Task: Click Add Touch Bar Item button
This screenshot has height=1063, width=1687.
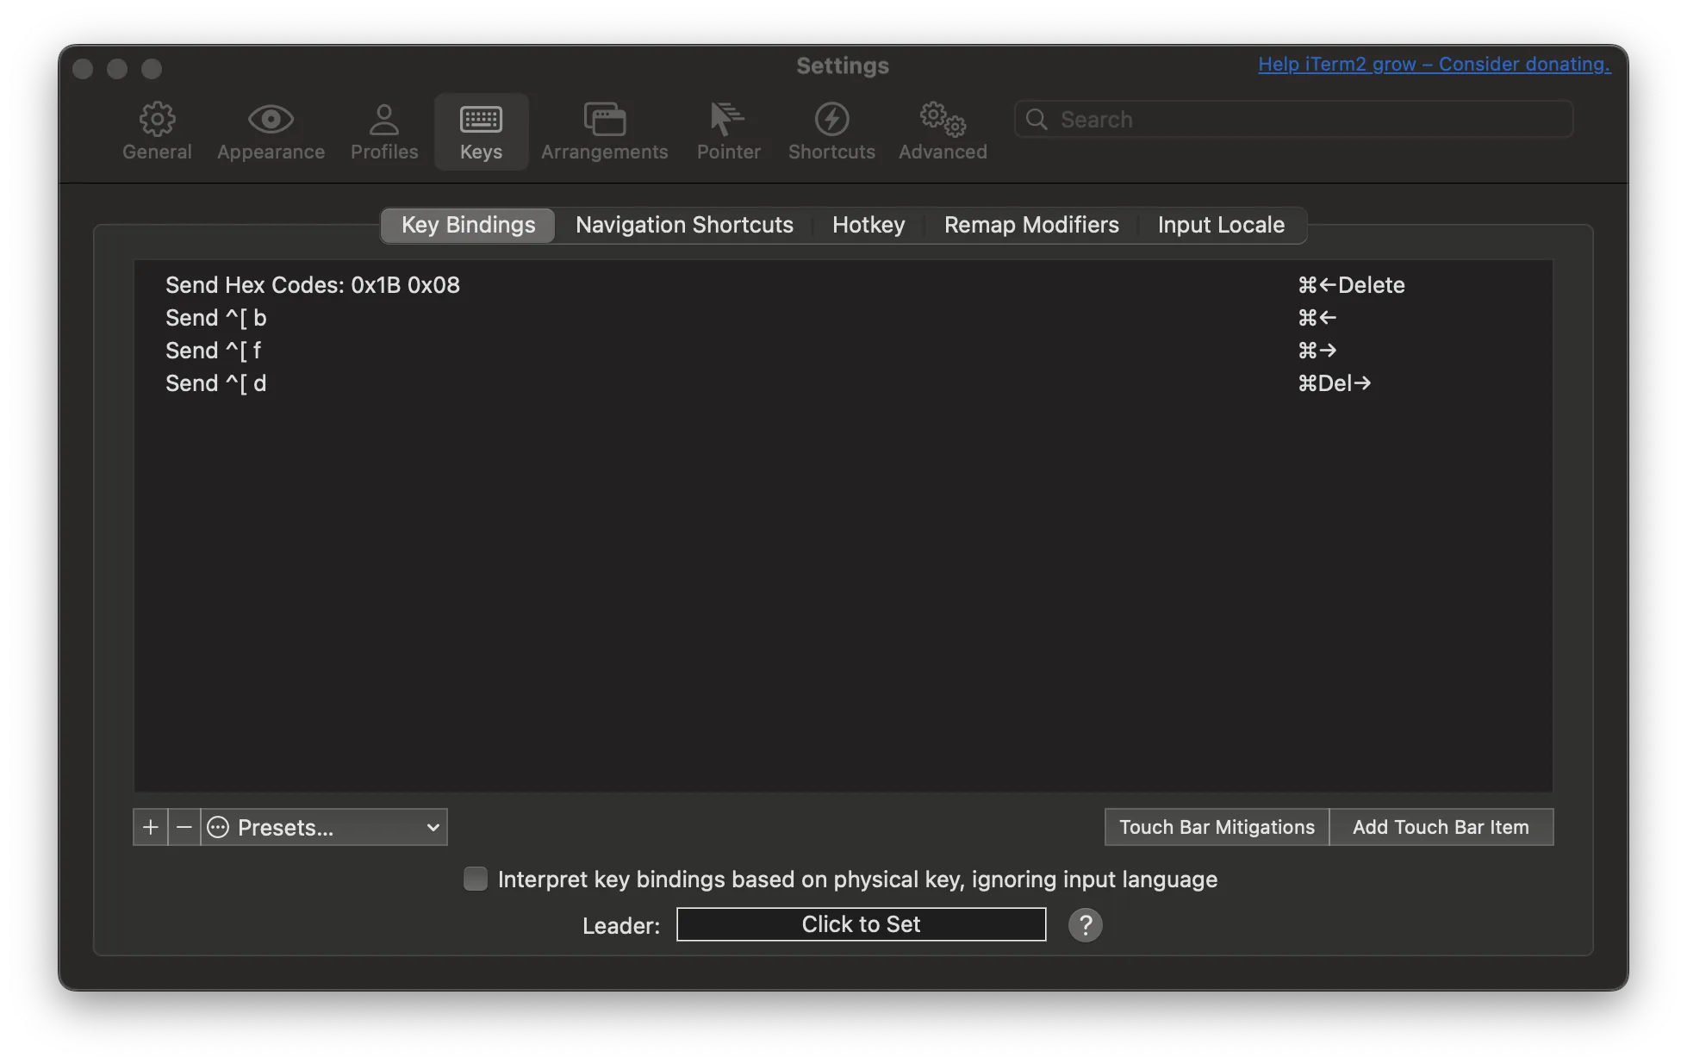Action: click(x=1441, y=827)
